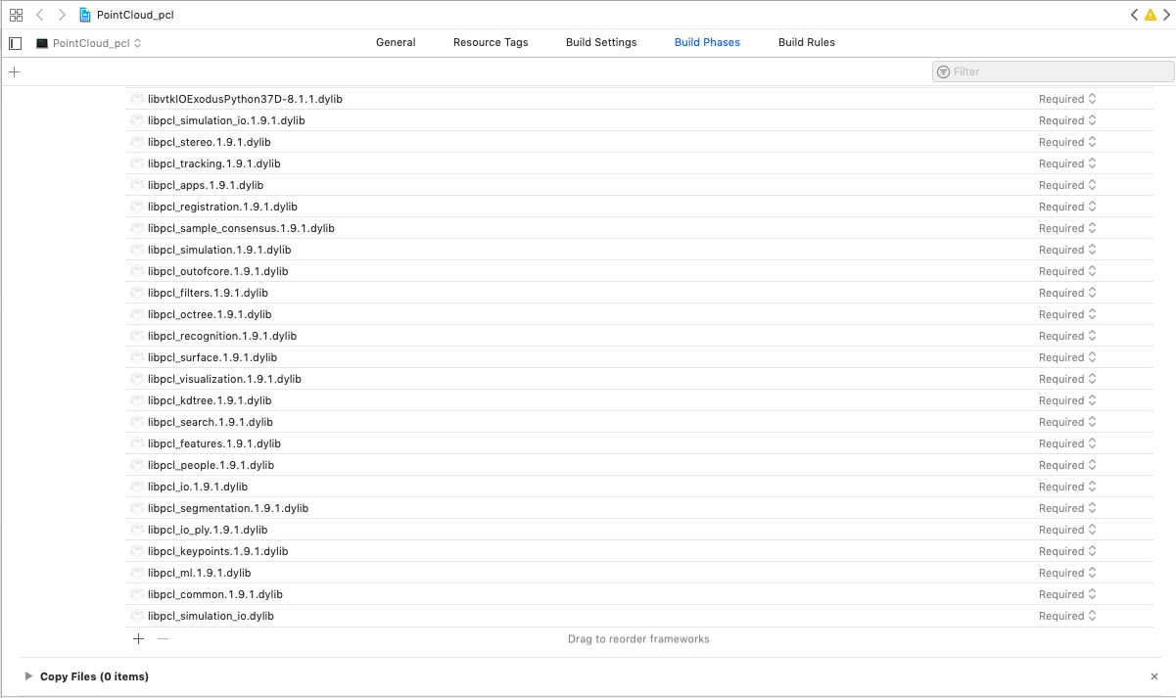
Task: Open the Build Rules tab
Action: (x=806, y=42)
